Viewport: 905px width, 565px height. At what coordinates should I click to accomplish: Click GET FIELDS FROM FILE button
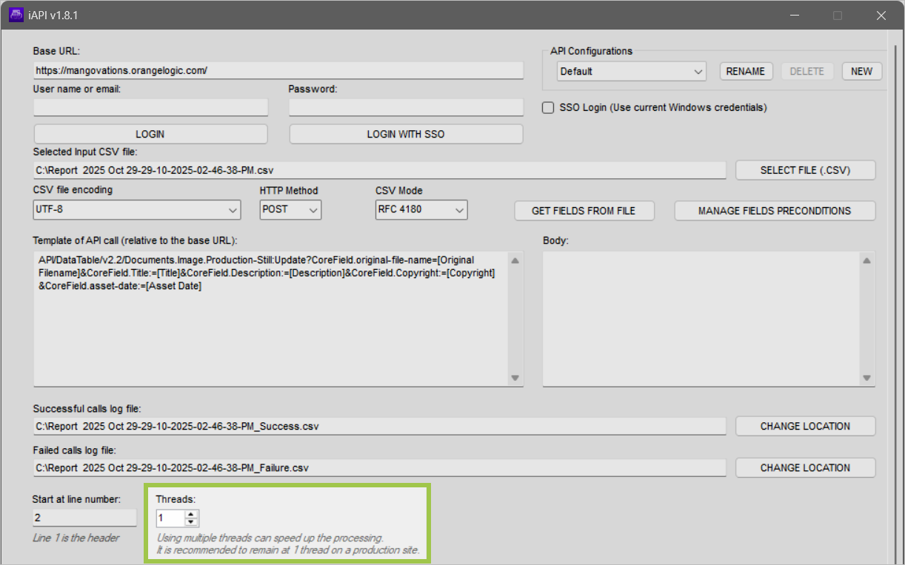click(584, 211)
